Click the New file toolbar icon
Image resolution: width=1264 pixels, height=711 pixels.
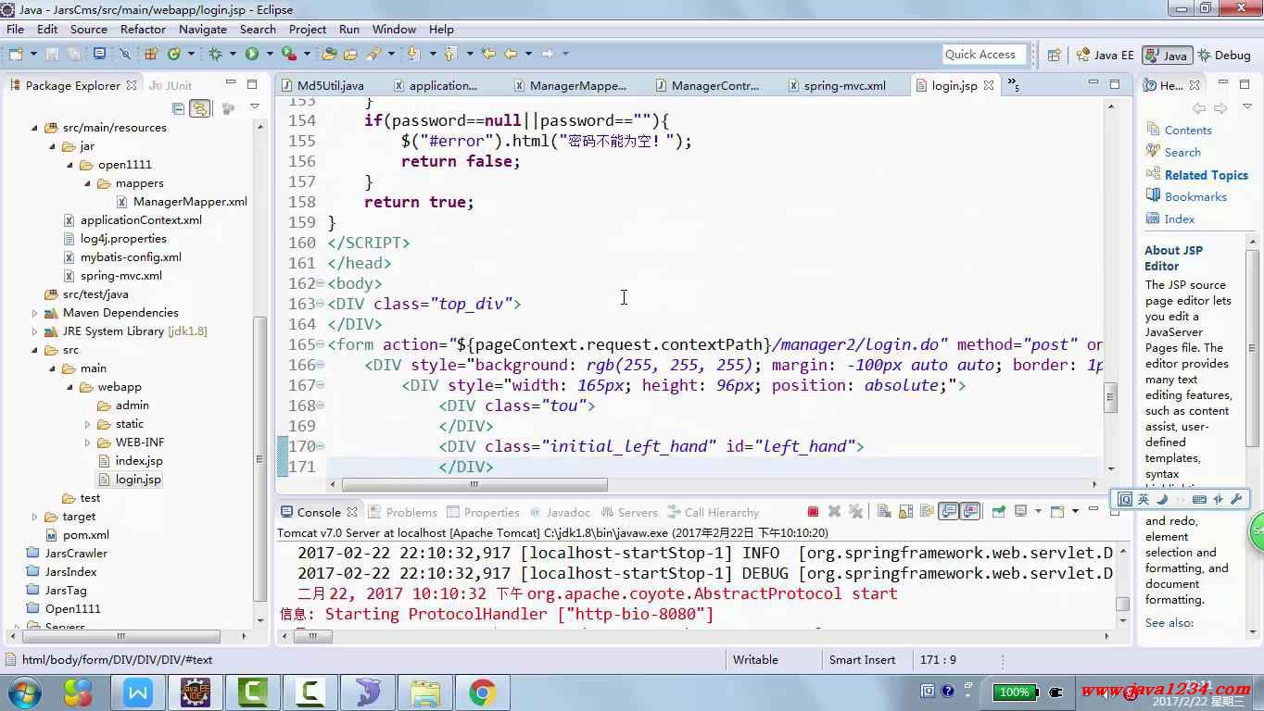click(x=16, y=55)
